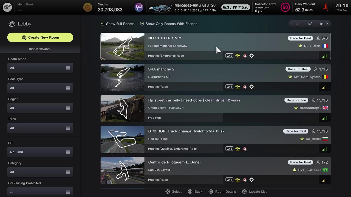Click Race for Fun tag on Rp street car room
Image resolution: width=351 pixels, height=197 pixels.
(x=296, y=100)
